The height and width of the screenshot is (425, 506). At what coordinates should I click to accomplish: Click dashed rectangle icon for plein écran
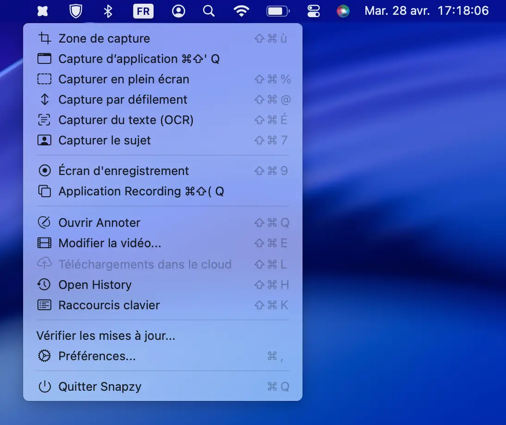tap(44, 79)
